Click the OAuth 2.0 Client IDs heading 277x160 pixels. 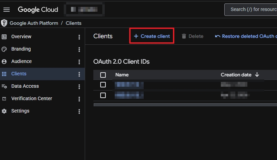tap(121, 62)
